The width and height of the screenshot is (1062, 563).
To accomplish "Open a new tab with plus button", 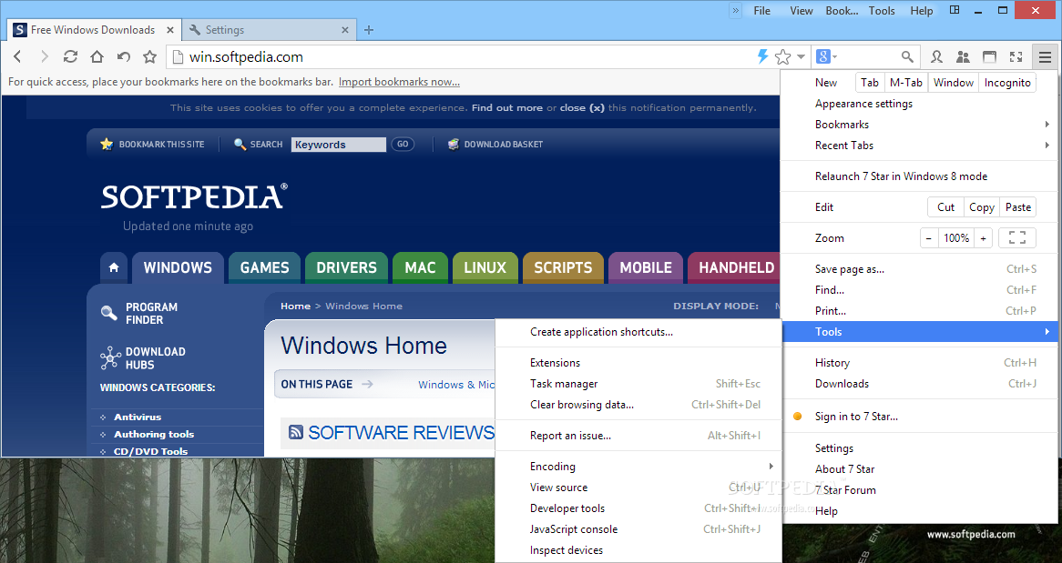I will pos(369,30).
